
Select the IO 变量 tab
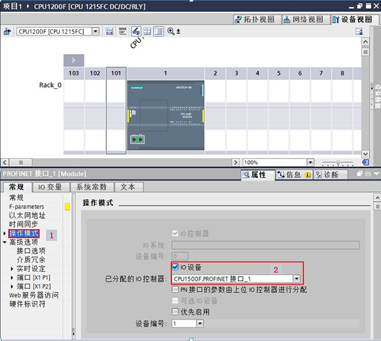click(x=51, y=187)
